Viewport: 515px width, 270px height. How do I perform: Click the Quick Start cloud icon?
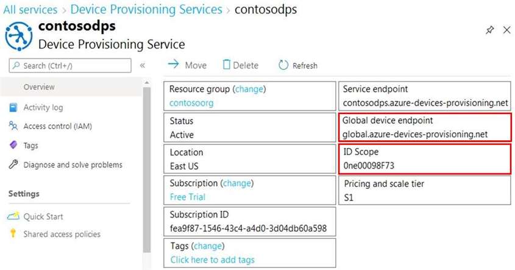click(x=13, y=216)
